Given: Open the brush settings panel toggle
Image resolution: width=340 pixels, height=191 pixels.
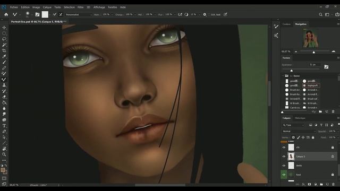Looking at the screenshot, I should pos(37,14).
